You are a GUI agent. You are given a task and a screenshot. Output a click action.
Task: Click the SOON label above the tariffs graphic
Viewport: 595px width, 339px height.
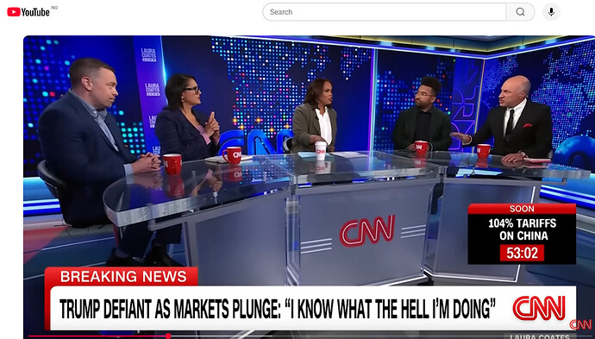click(522, 209)
